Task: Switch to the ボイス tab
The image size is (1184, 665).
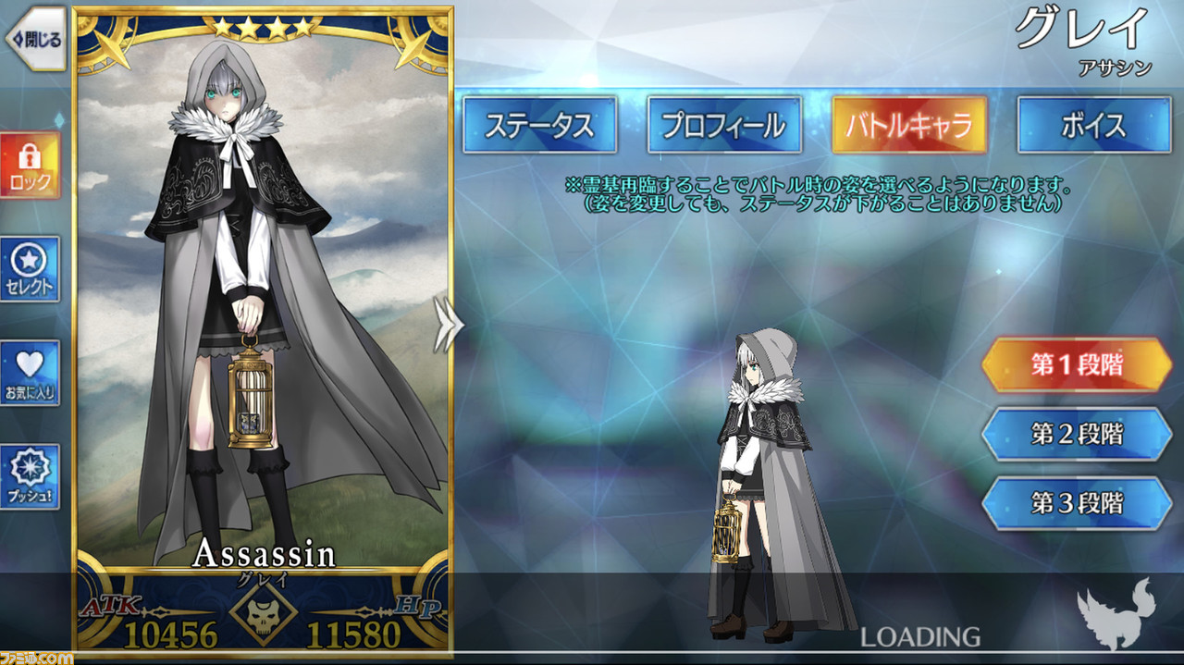Action: click(x=1094, y=125)
